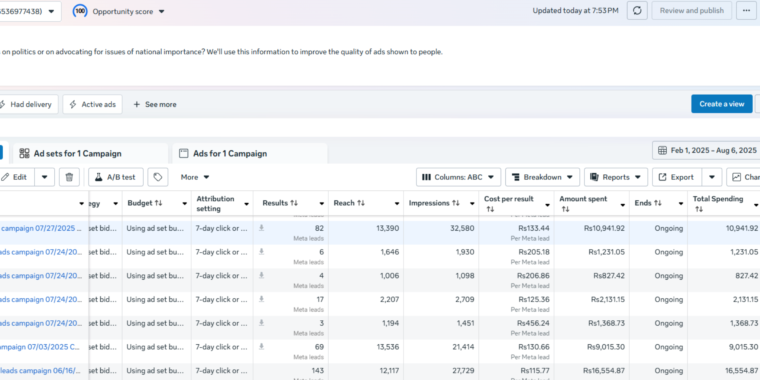The height and width of the screenshot is (380, 760).
Task: Click reach value 13,536
Action: coord(388,347)
